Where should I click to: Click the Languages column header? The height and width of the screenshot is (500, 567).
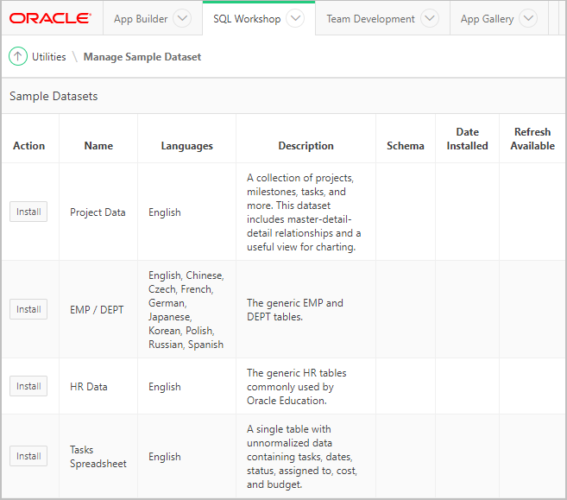(x=186, y=146)
